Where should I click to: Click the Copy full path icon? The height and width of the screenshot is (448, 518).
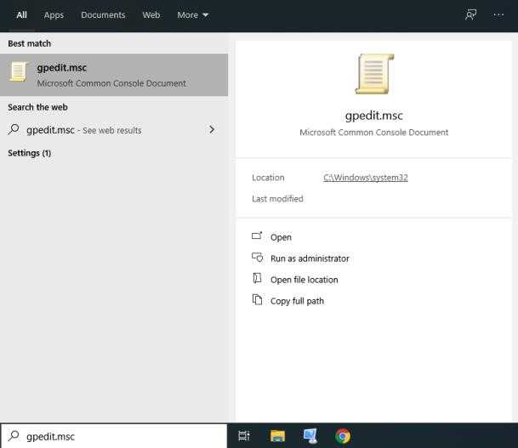pyautogui.click(x=257, y=300)
